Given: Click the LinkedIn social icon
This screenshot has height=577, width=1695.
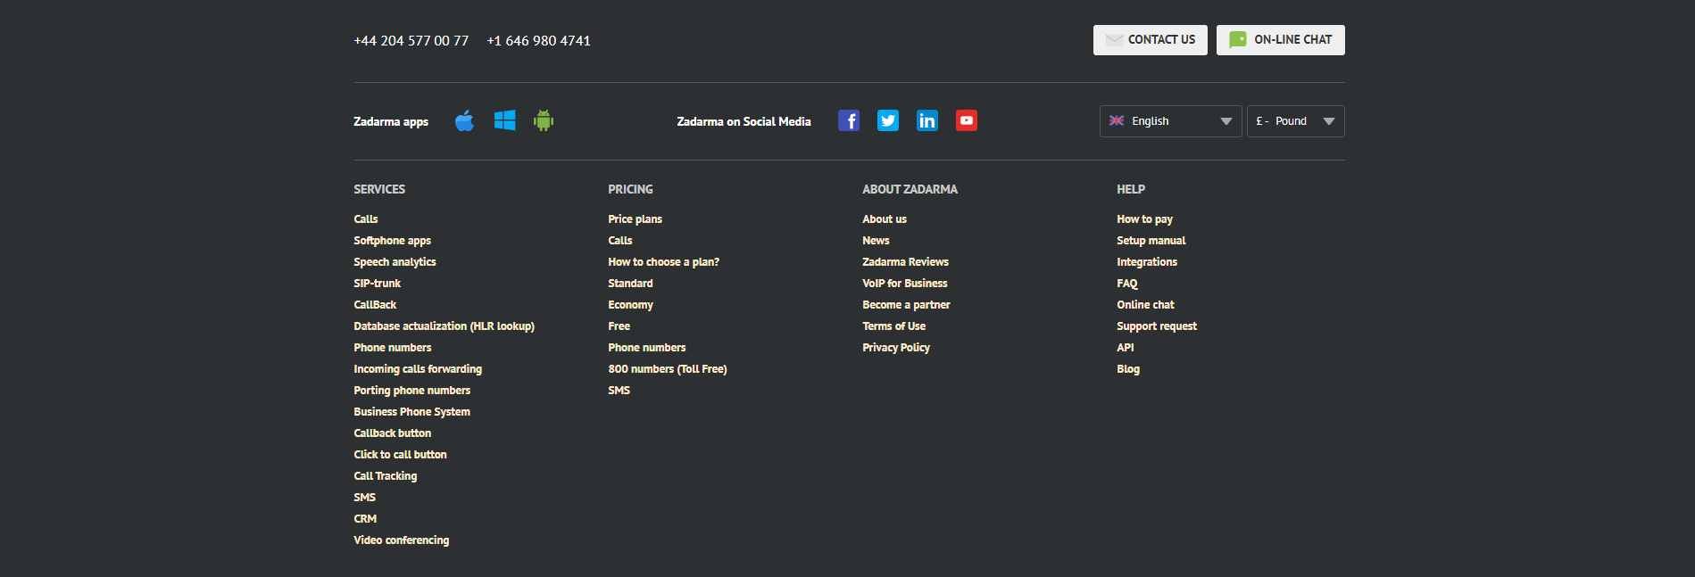Looking at the screenshot, I should click(927, 121).
